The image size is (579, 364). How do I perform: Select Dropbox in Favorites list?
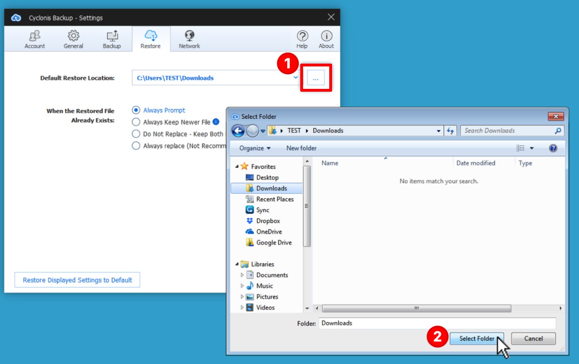tap(268, 221)
